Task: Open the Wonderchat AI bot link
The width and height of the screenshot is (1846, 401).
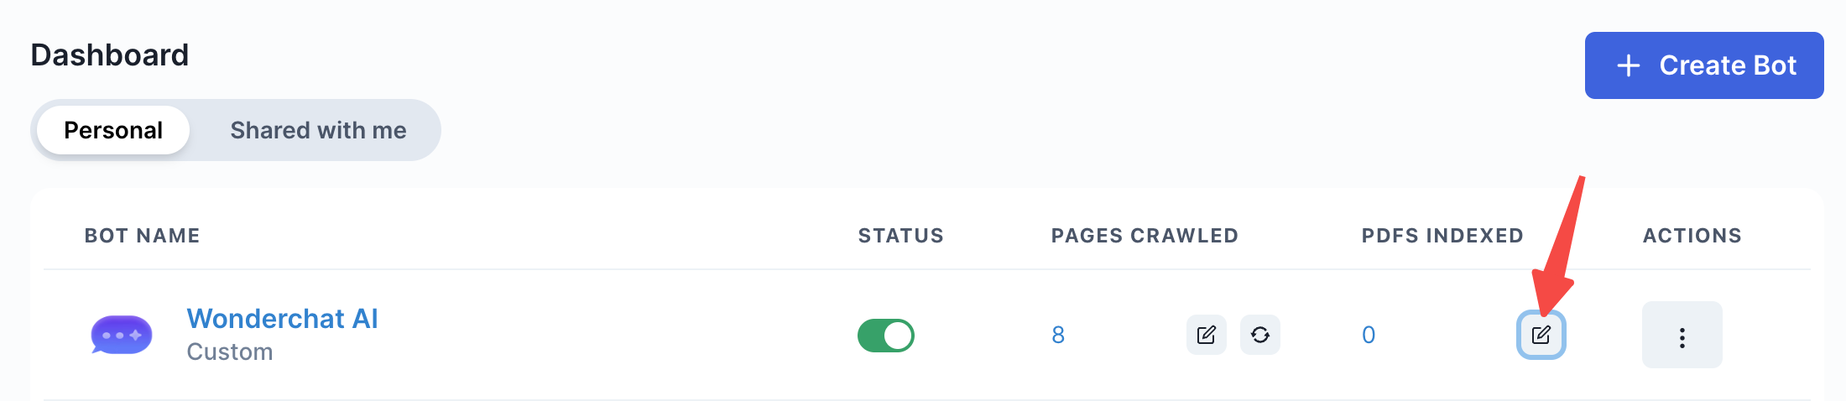Action: tap(282, 319)
